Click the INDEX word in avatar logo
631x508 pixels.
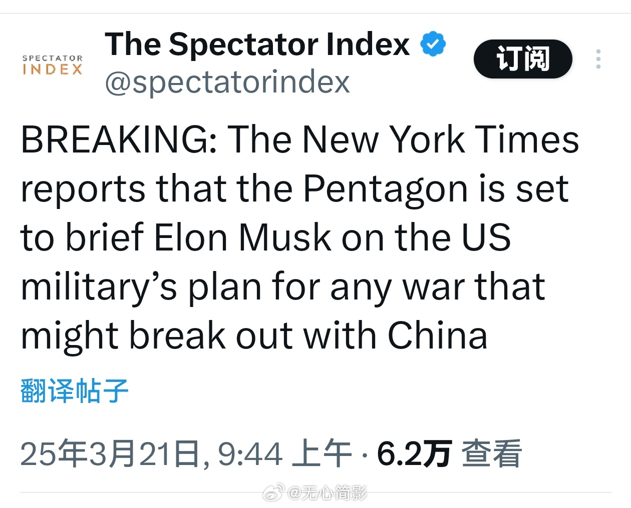[53, 70]
